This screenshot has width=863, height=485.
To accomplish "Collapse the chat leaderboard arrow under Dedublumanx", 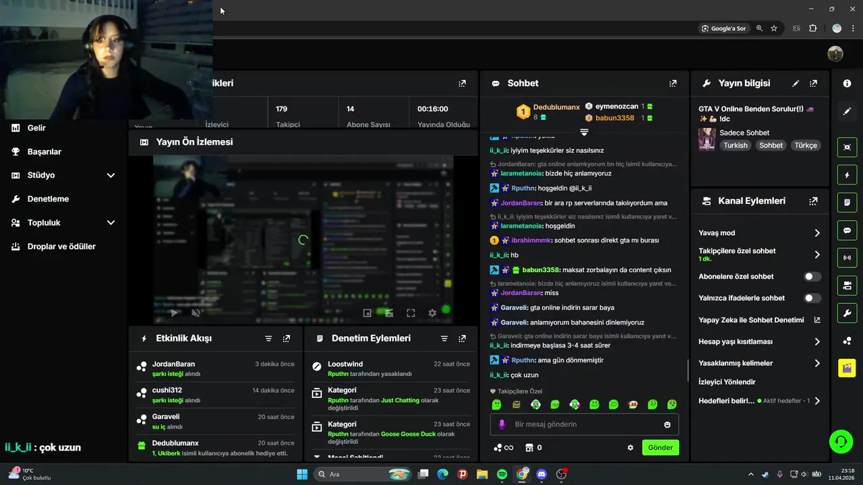I will click(584, 132).
